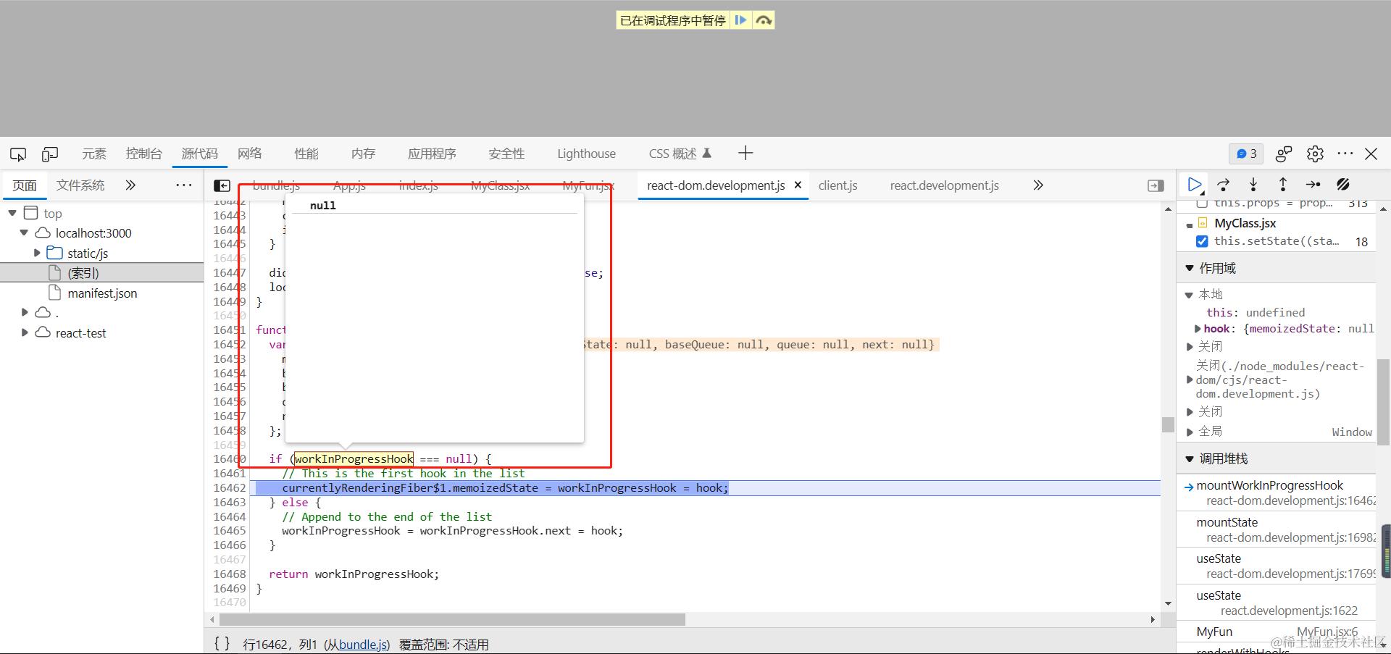
Task: Click the code editor horizontal scrollbar
Action: [452, 620]
